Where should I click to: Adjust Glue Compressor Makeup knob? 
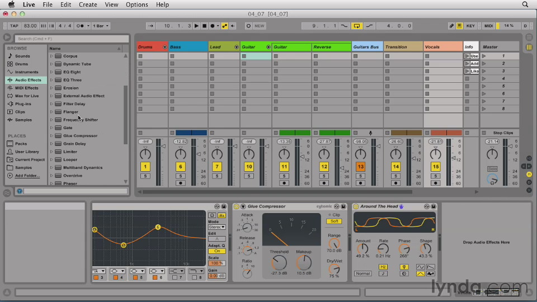pyautogui.click(x=303, y=263)
